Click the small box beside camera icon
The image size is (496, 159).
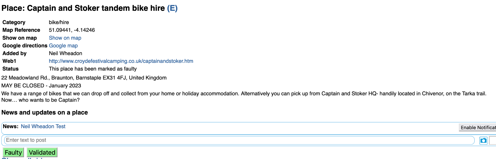[x=493, y=141]
